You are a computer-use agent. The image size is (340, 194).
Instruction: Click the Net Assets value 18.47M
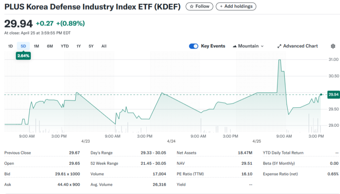point(245,153)
